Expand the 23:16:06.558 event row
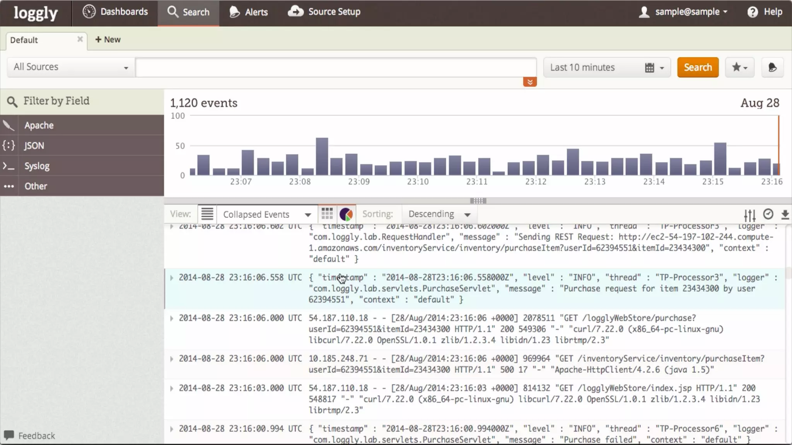This screenshot has width=792, height=445. point(172,278)
